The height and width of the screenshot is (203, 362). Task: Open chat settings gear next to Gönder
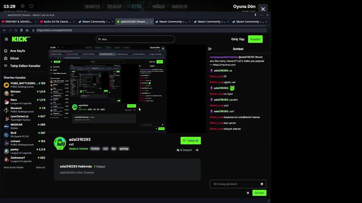click(248, 193)
